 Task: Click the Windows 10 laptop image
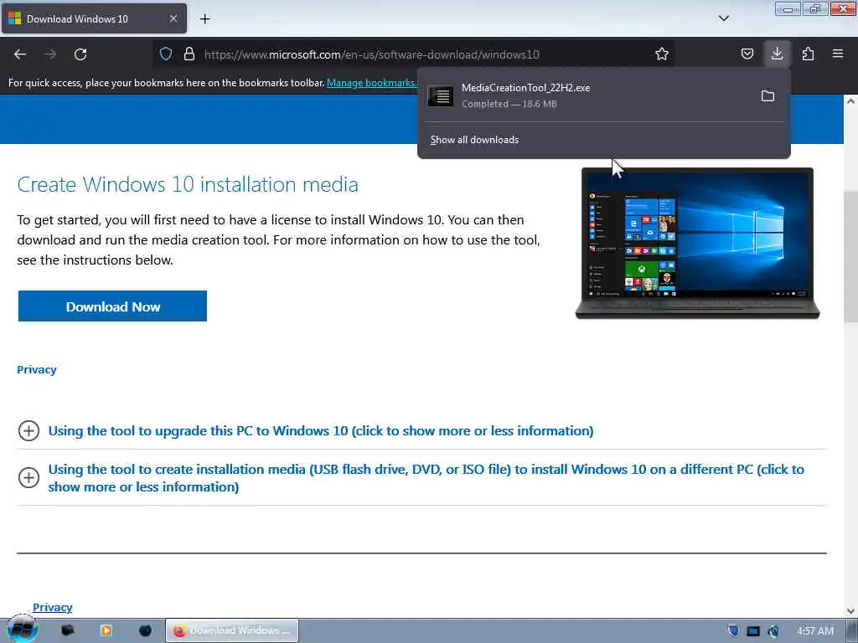pyautogui.click(x=697, y=243)
